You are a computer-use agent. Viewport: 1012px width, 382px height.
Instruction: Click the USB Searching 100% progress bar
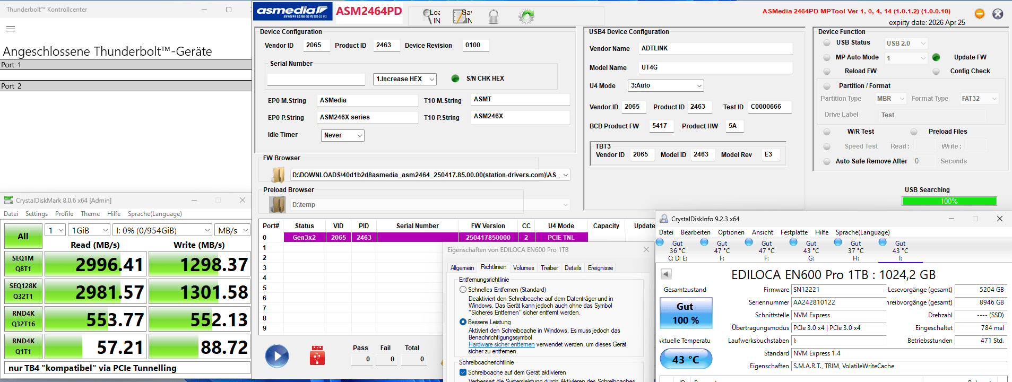tap(949, 201)
